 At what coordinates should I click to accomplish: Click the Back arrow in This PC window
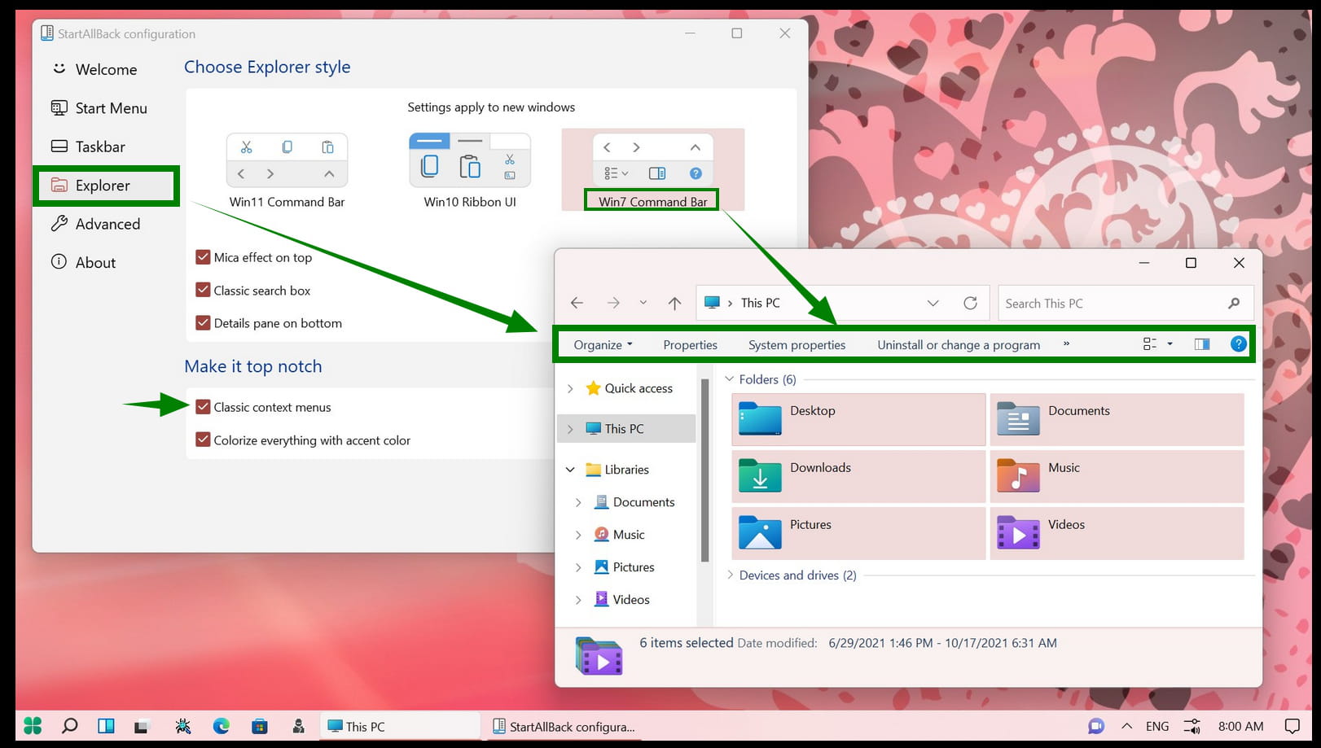tap(577, 303)
